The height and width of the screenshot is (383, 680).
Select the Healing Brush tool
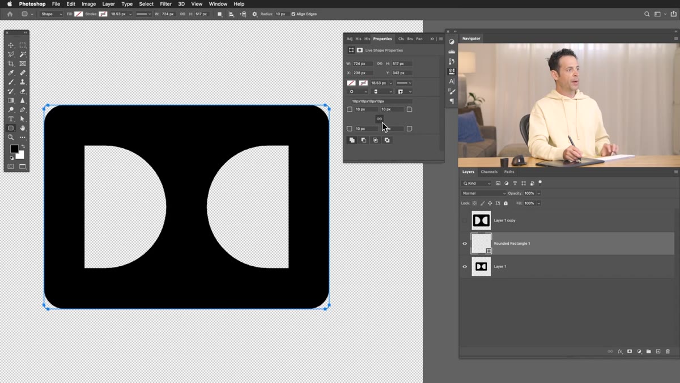(23, 73)
